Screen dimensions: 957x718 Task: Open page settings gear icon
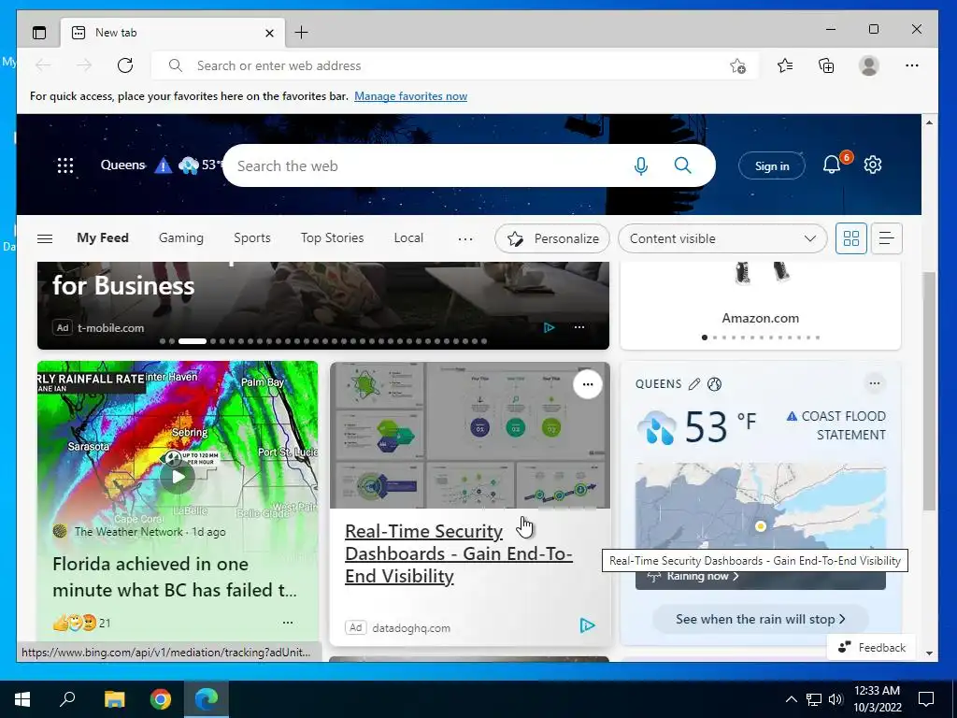coord(873,165)
